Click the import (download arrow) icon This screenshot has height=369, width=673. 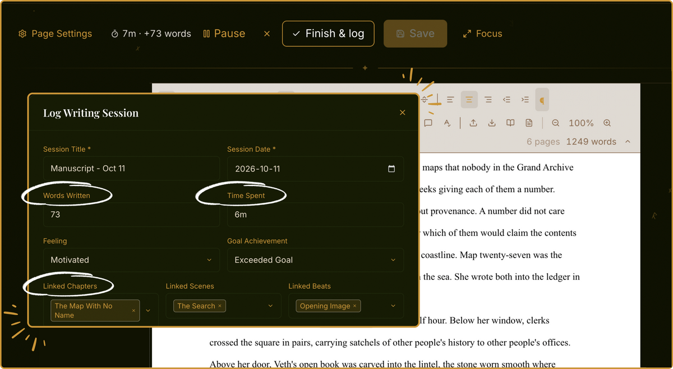click(x=492, y=123)
